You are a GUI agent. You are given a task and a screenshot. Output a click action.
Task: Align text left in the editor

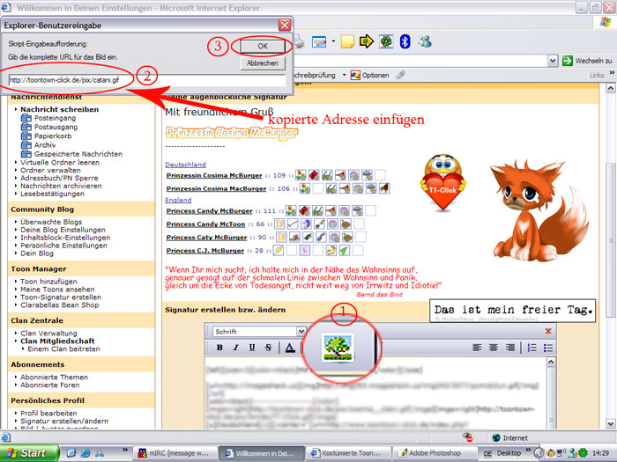[x=477, y=348]
